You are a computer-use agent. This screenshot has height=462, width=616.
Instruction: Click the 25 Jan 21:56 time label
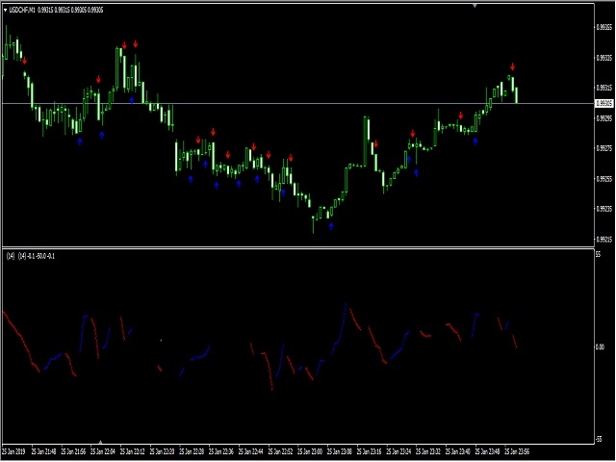click(73, 451)
